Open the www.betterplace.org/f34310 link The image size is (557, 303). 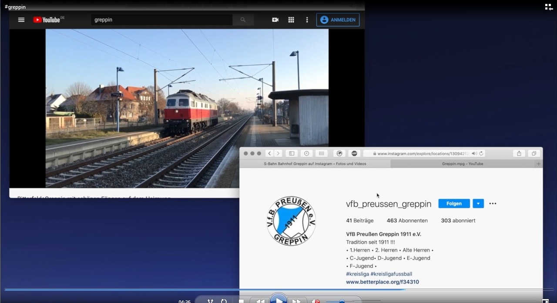[383, 282]
